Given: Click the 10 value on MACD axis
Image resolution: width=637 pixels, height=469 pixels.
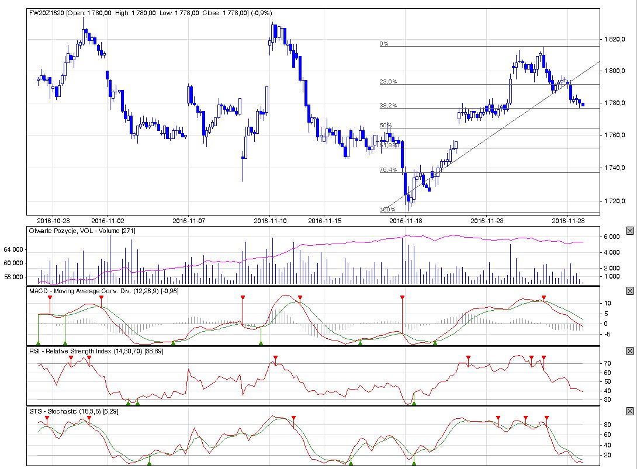Looking at the screenshot, I should [608, 303].
